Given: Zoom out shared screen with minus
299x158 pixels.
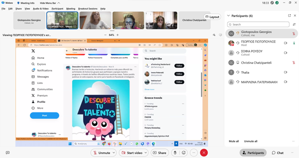Looking at the screenshot, I should 105,35.
